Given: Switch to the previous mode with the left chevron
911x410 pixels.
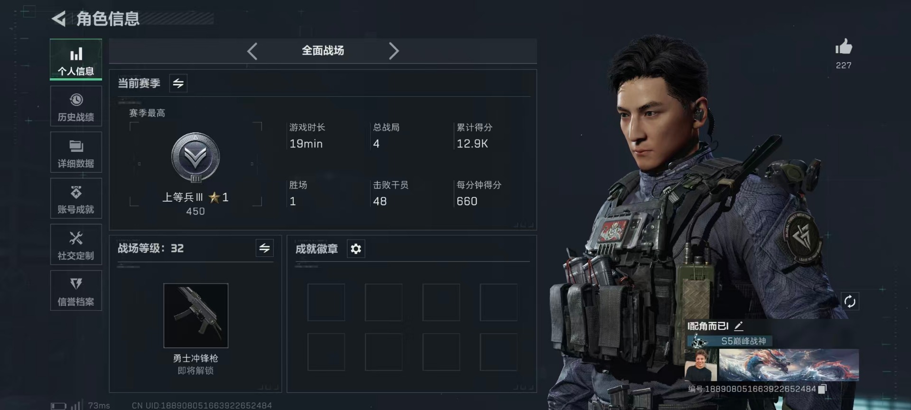Looking at the screenshot, I should click(x=252, y=51).
